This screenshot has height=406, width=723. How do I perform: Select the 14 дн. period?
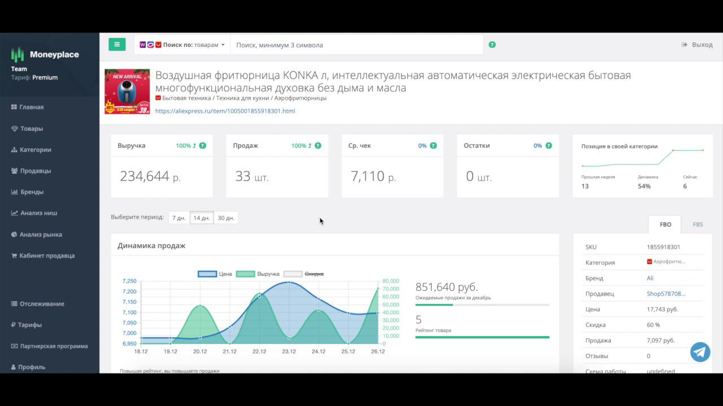[x=202, y=218]
